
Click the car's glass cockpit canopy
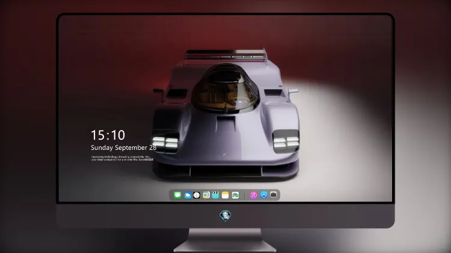[x=226, y=88]
